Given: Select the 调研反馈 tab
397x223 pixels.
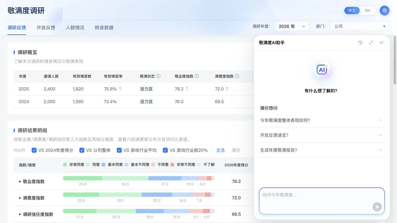Looking at the screenshot, I should [x=17, y=28].
